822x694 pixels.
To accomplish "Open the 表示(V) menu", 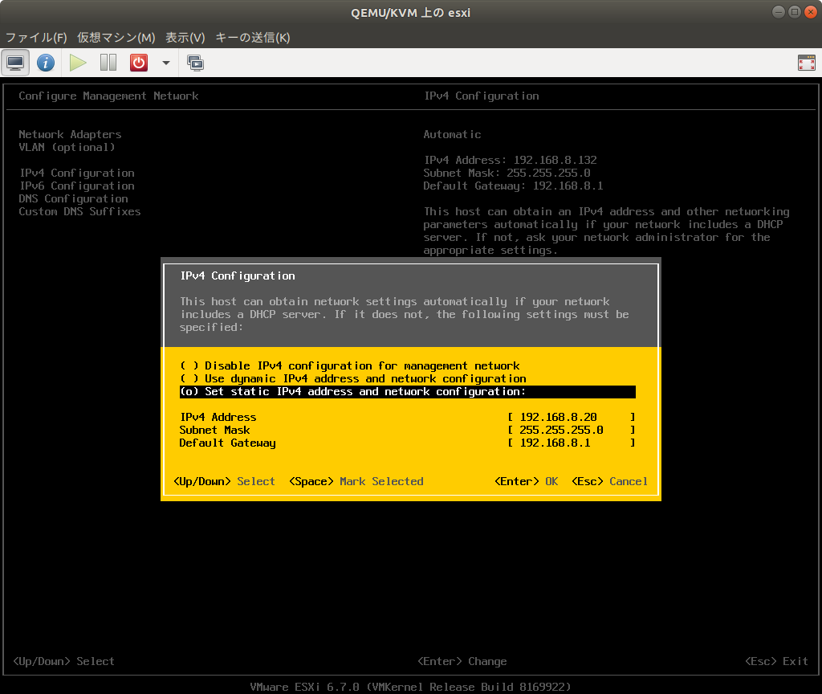I will point(185,37).
